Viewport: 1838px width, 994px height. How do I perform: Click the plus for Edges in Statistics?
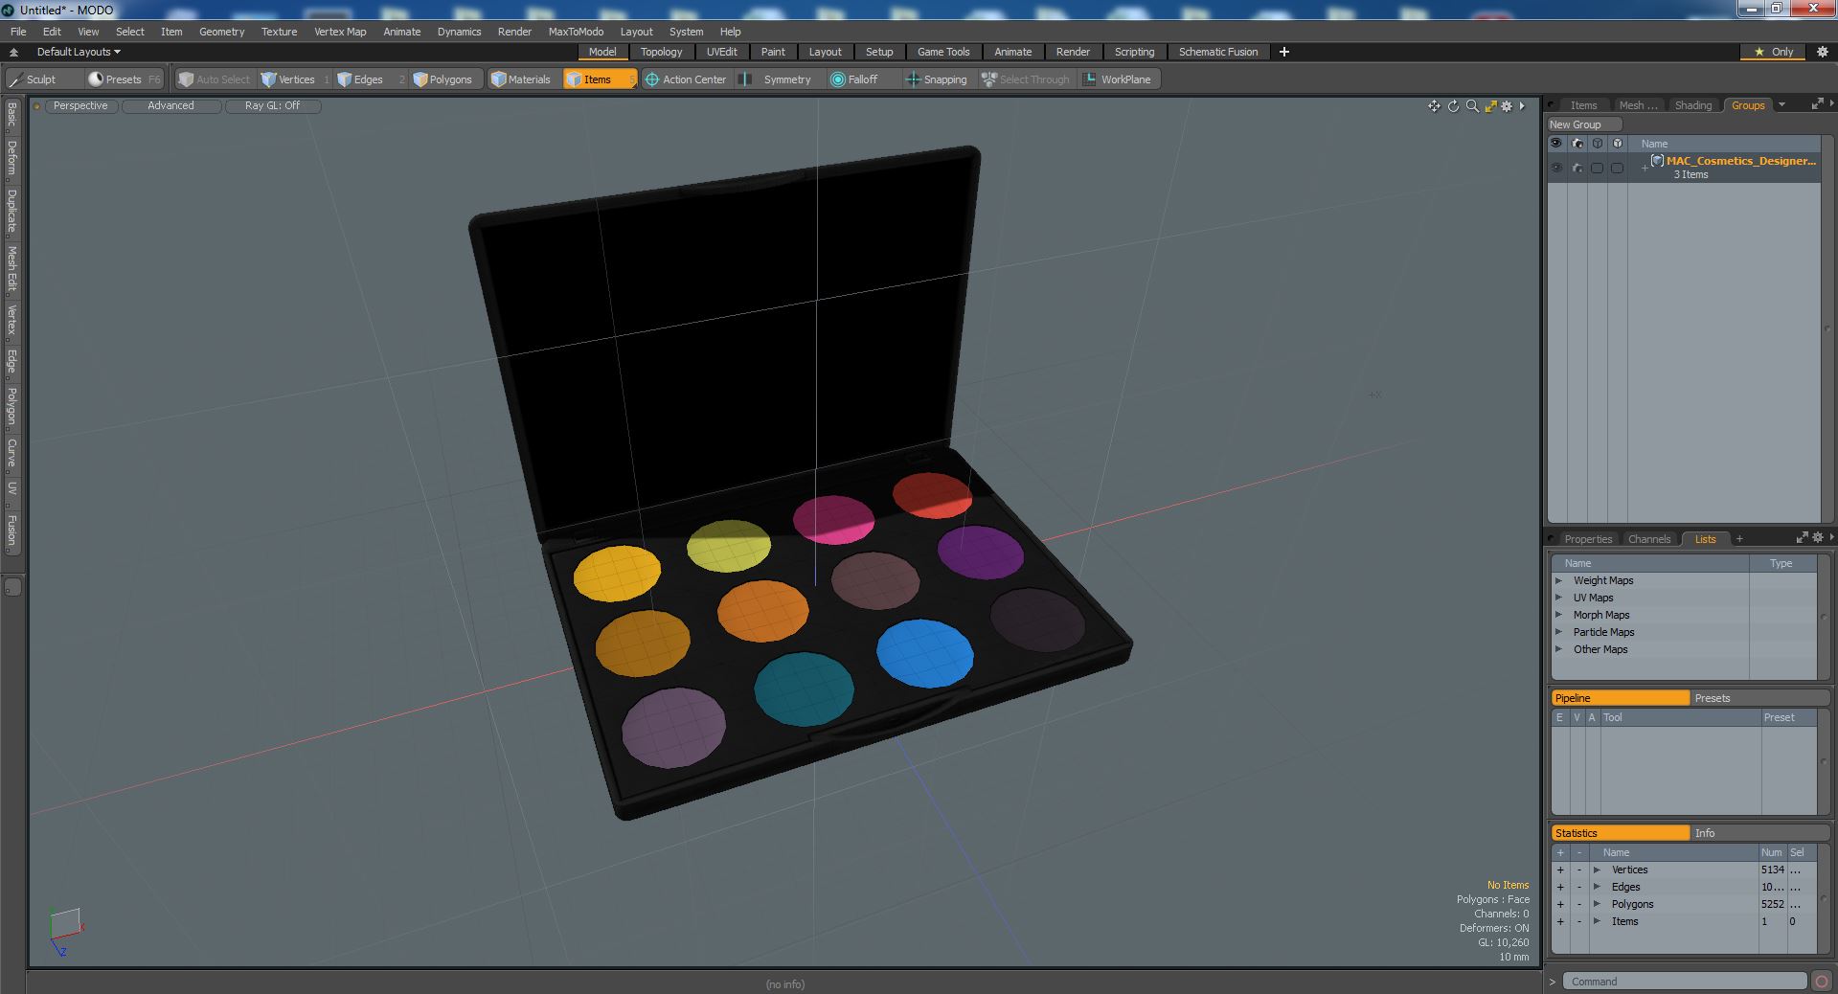tap(1560, 887)
